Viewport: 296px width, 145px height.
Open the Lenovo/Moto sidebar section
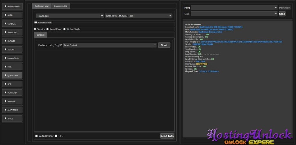(12, 58)
